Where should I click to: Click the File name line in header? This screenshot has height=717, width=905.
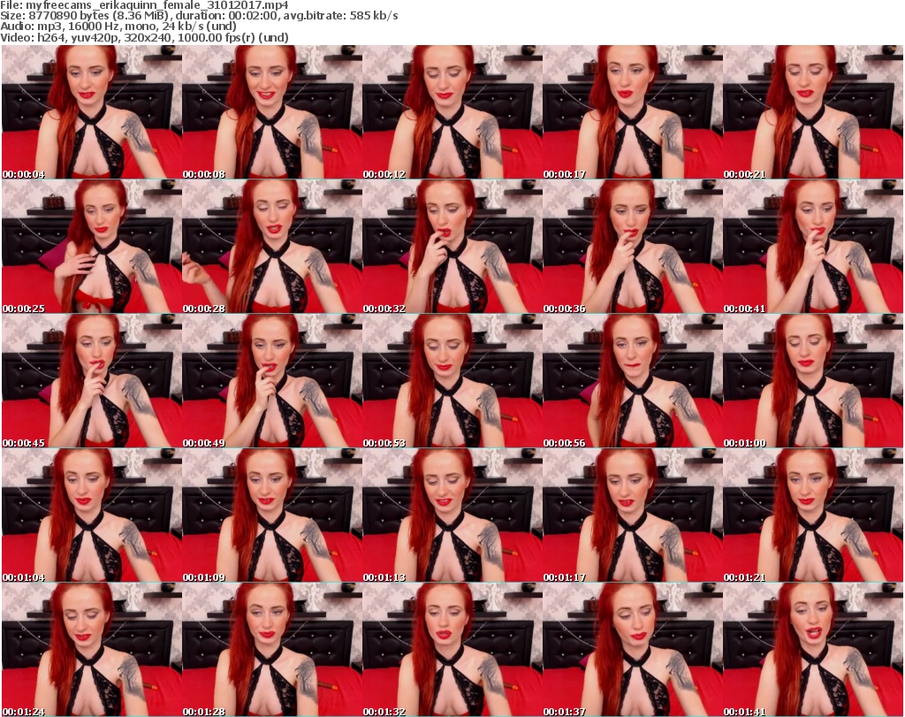point(146,5)
